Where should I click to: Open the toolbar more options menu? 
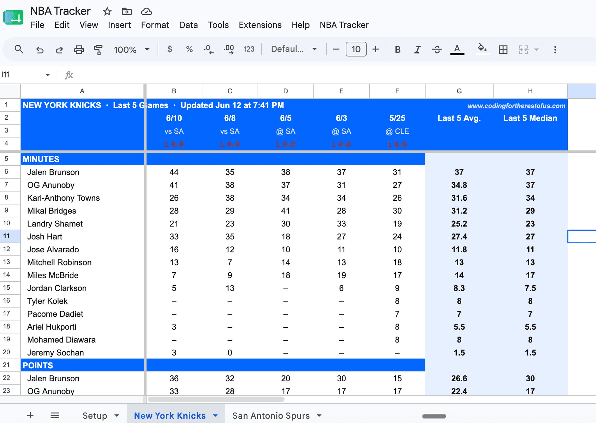(x=555, y=49)
